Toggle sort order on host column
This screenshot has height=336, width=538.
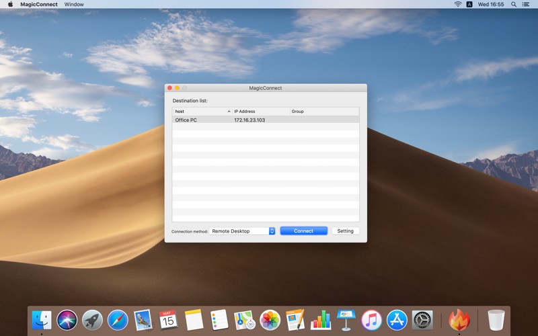point(202,112)
